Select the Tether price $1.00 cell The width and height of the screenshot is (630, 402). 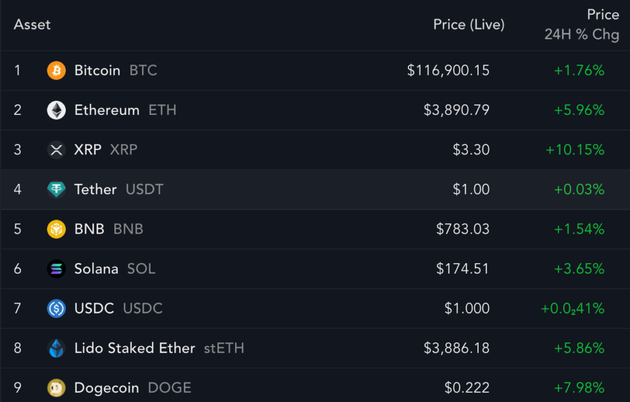click(471, 189)
